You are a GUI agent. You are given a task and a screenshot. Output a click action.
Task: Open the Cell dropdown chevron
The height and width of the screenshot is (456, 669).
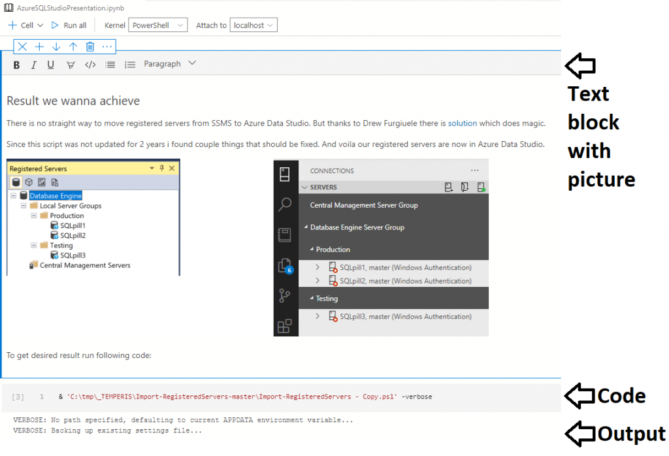pyautogui.click(x=41, y=25)
